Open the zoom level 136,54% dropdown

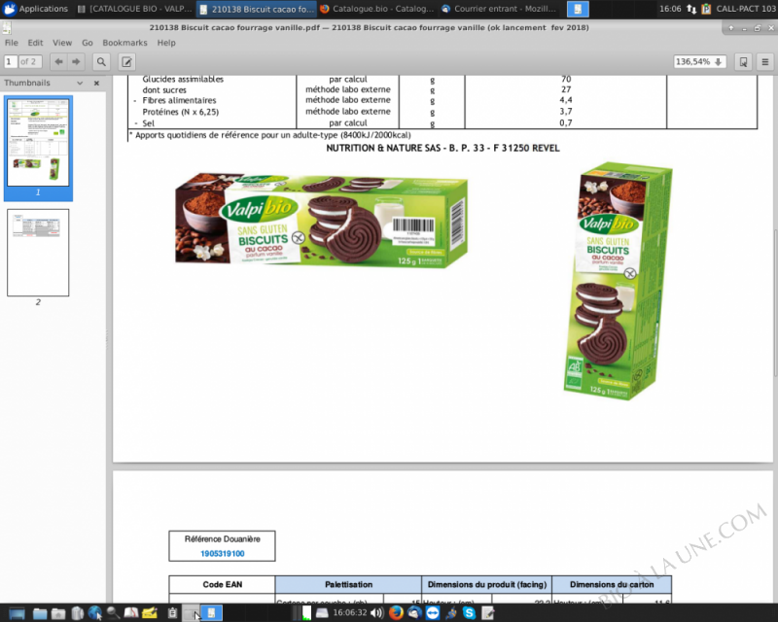click(699, 62)
